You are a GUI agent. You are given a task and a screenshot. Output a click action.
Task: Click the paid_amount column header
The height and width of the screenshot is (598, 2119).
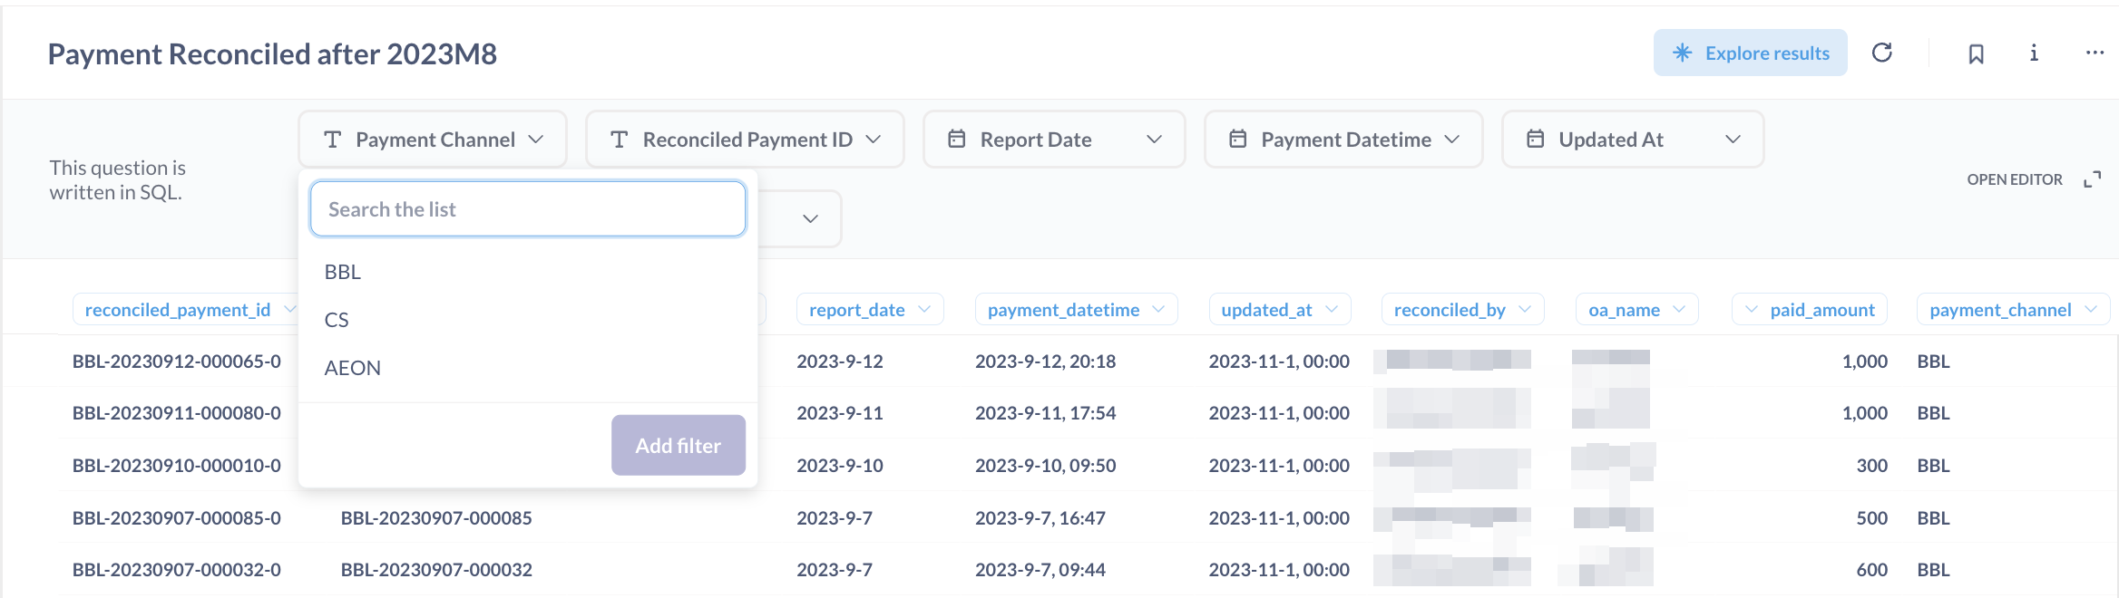1821,310
